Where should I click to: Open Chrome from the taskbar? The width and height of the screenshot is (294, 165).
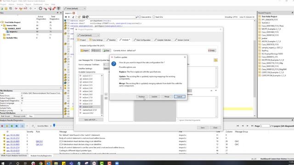pos(41,163)
